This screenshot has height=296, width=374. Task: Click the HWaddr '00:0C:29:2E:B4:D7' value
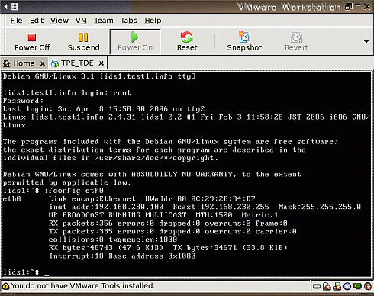[x=216, y=198]
